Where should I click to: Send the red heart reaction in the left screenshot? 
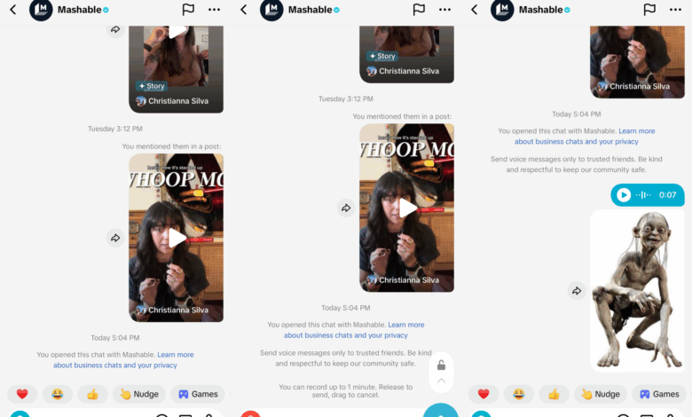coord(22,394)
